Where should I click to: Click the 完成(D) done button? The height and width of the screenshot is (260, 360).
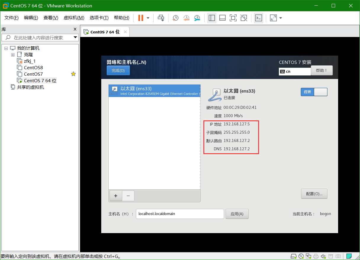[x=118, y=70]
